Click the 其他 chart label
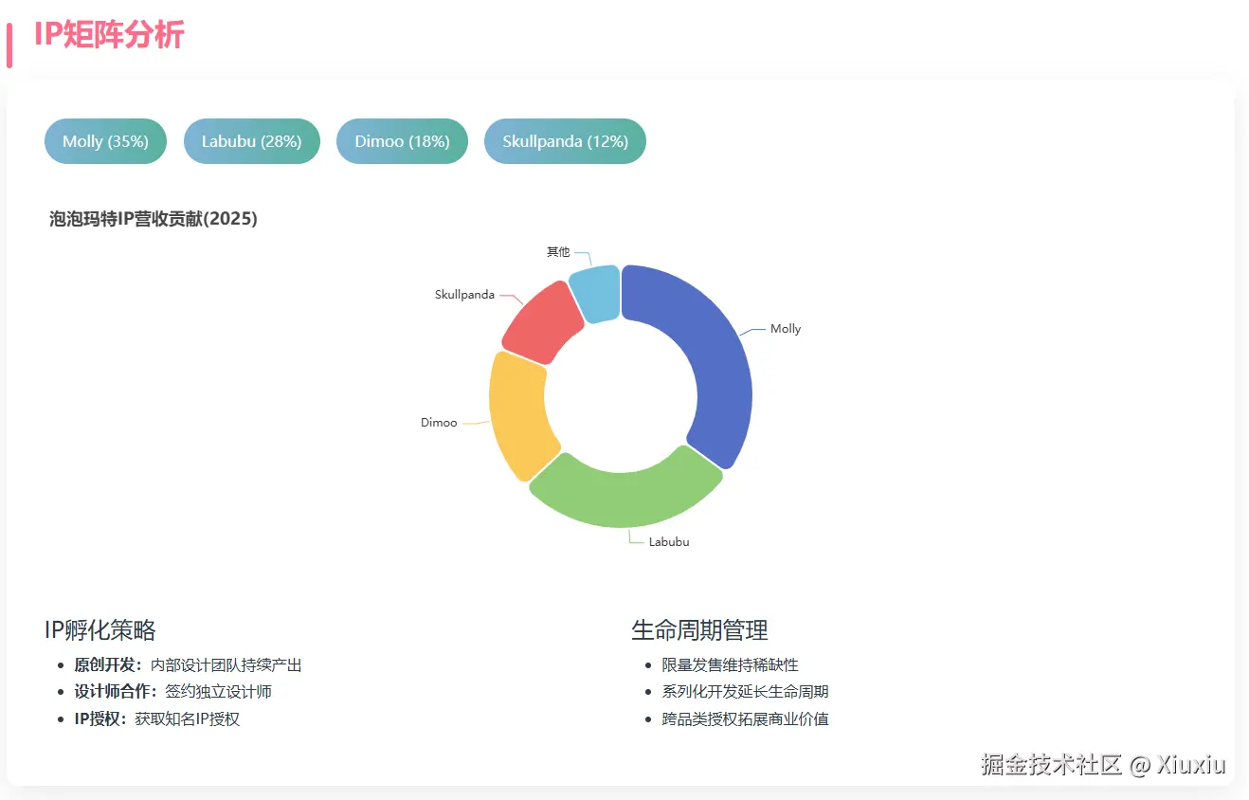This screenshot has width=1249, height=800. coord(558,252)
